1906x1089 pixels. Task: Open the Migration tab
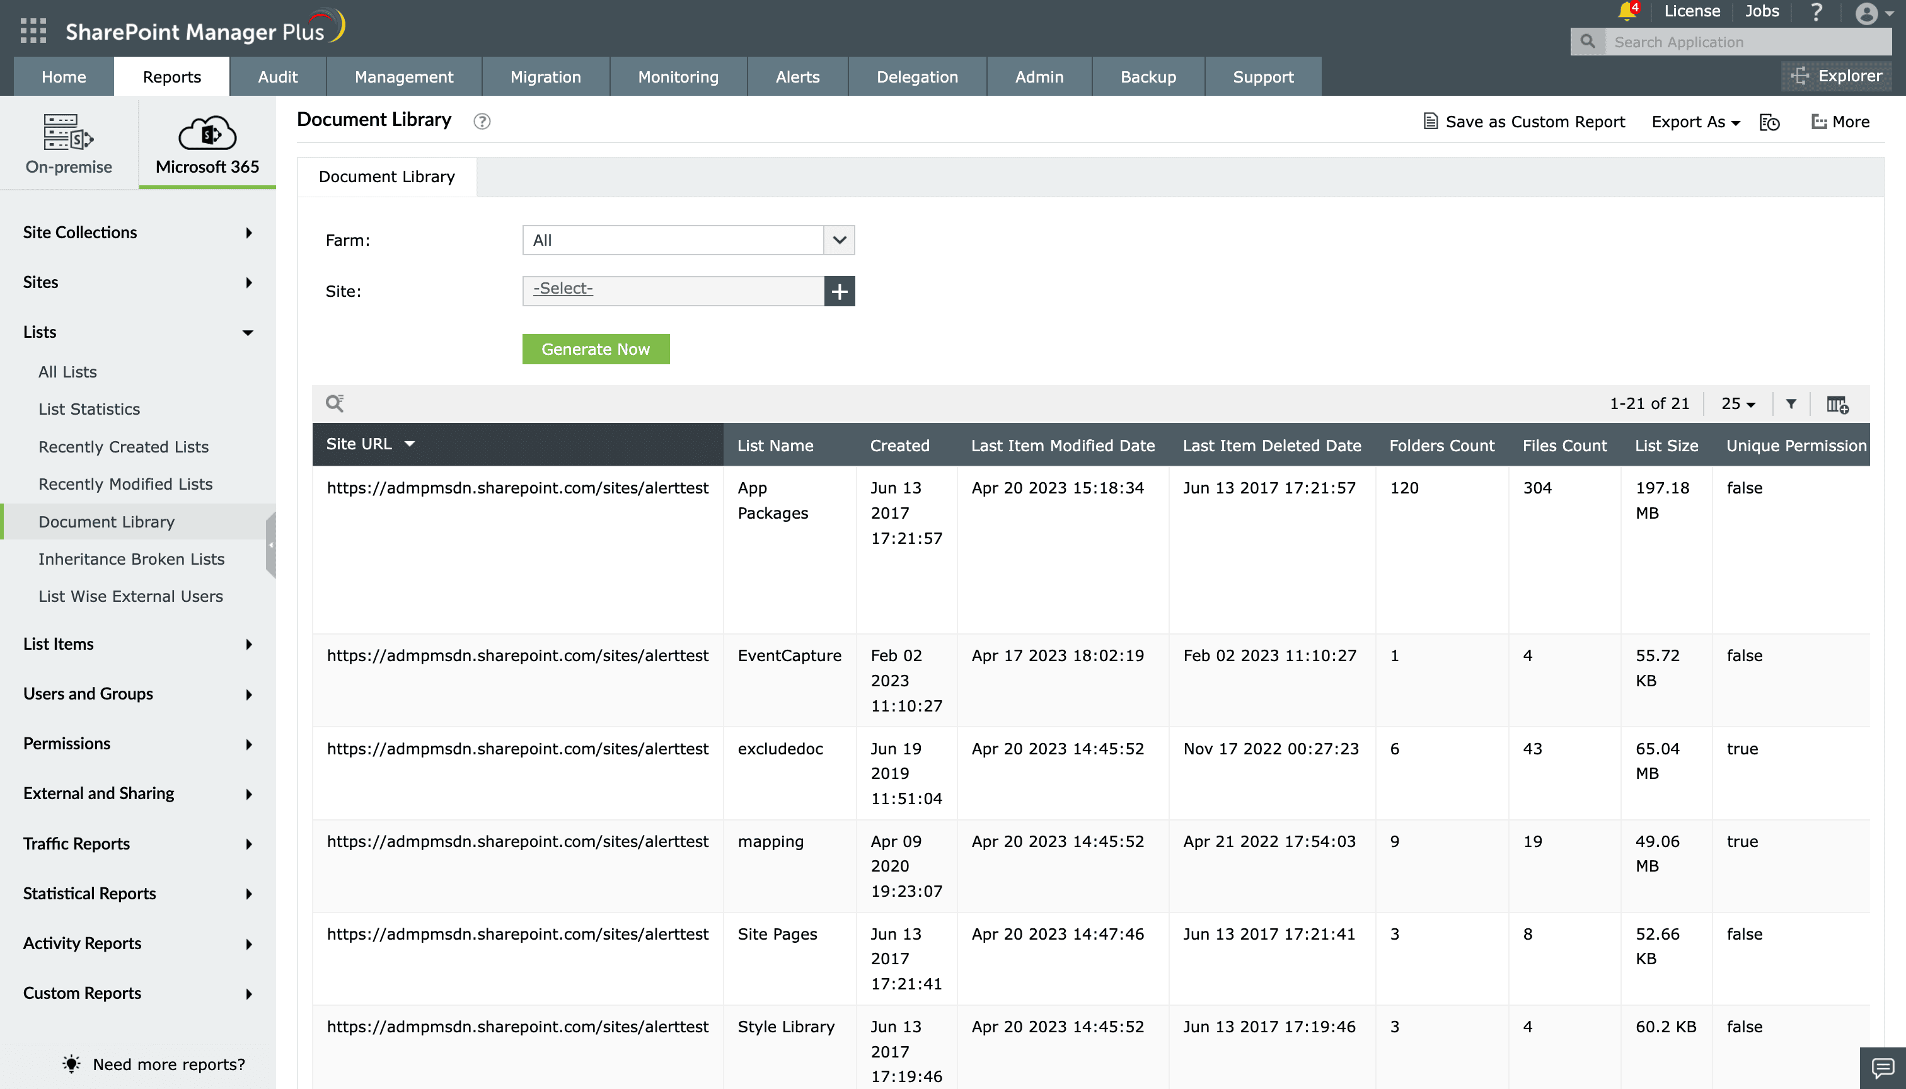[x=545, y=76]
